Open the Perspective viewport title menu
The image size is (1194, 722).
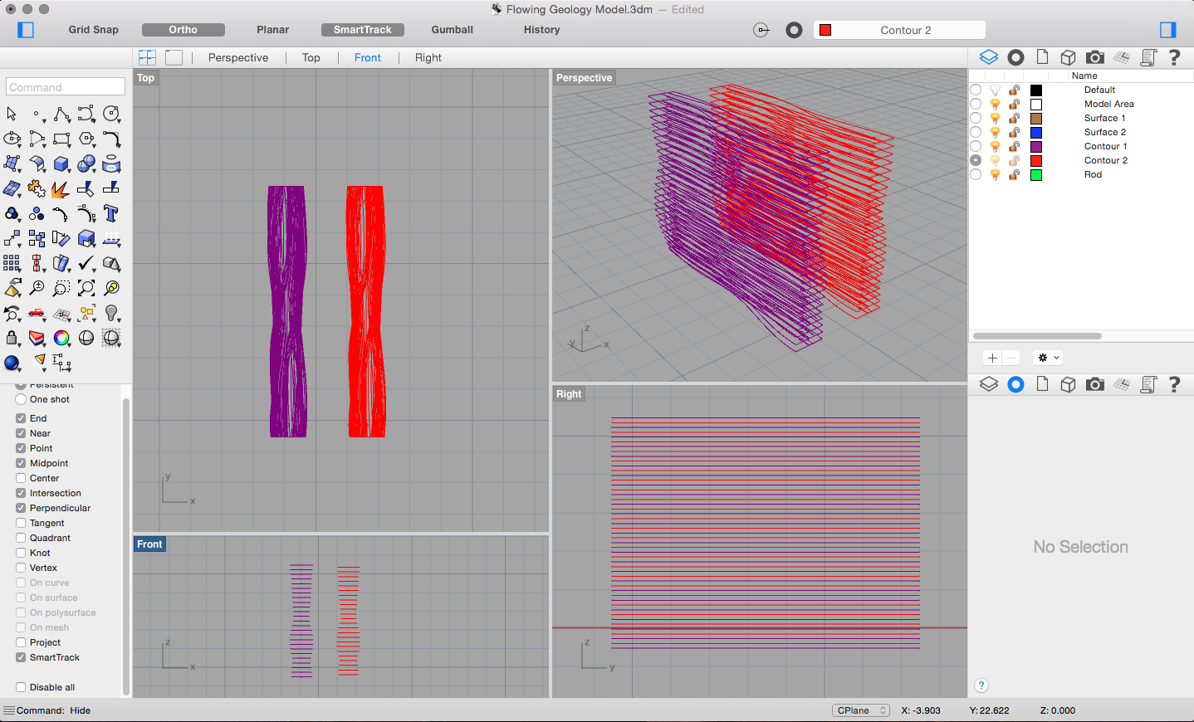coord(584,78)
